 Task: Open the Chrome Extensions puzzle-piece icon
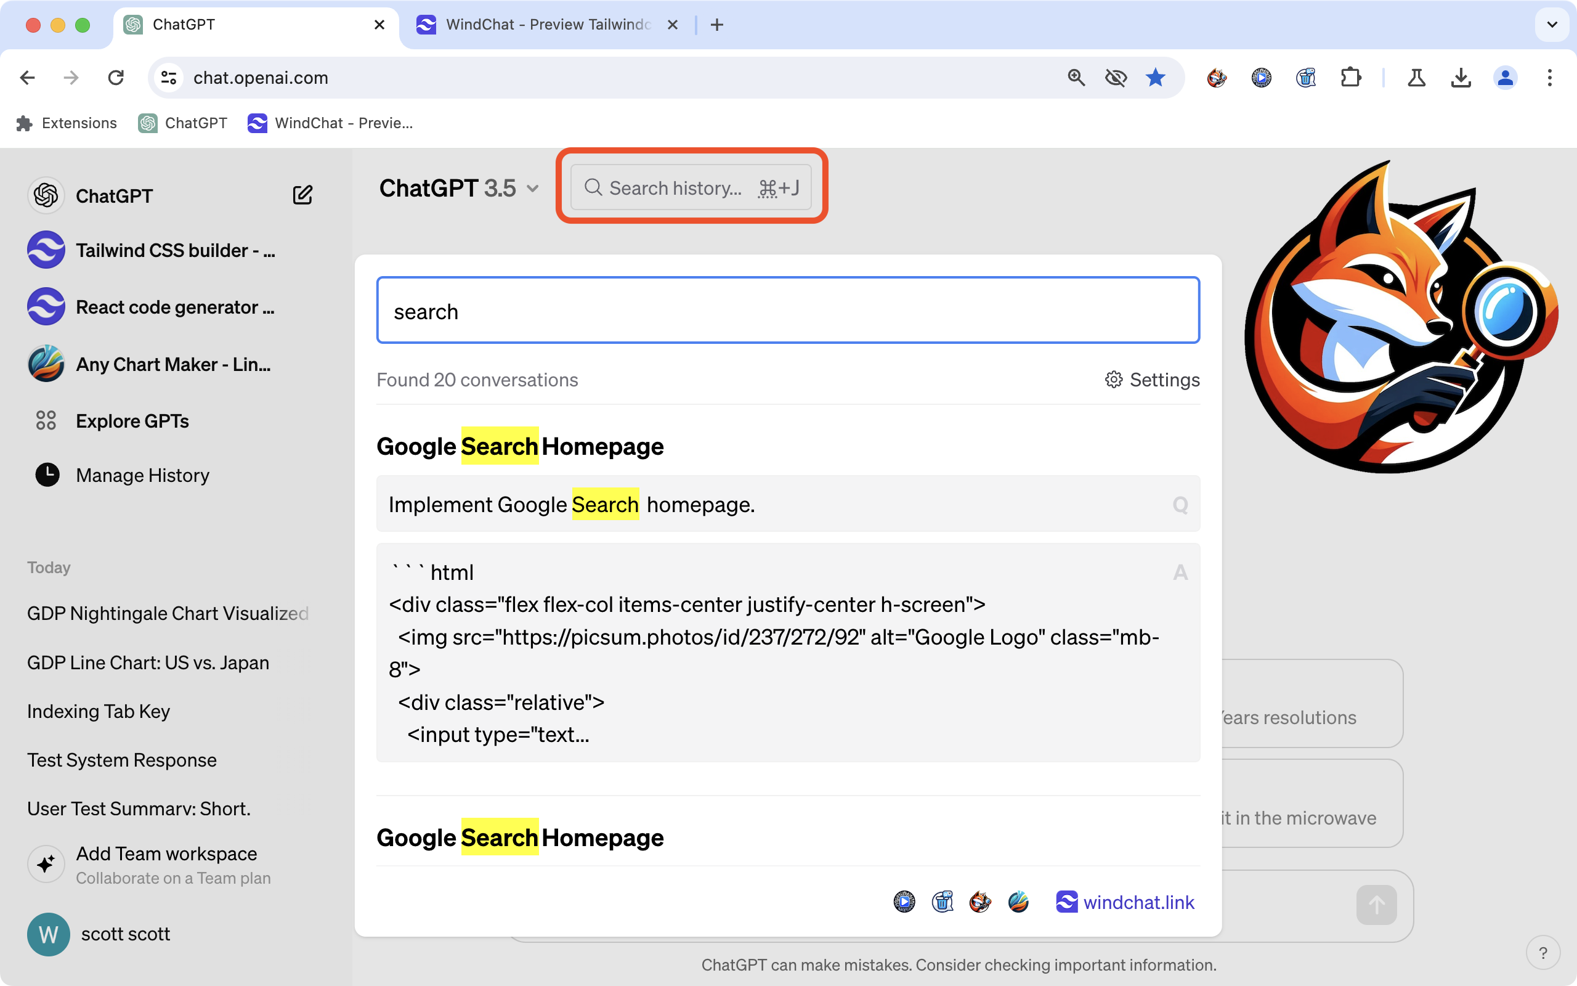1351,77
